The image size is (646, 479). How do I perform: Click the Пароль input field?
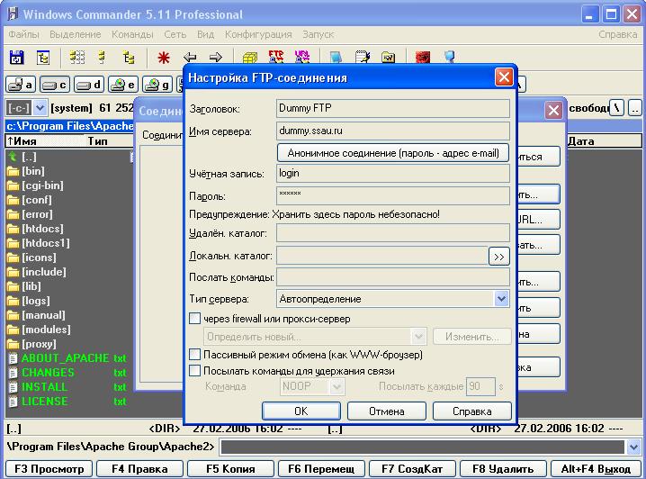pos(393,195)
